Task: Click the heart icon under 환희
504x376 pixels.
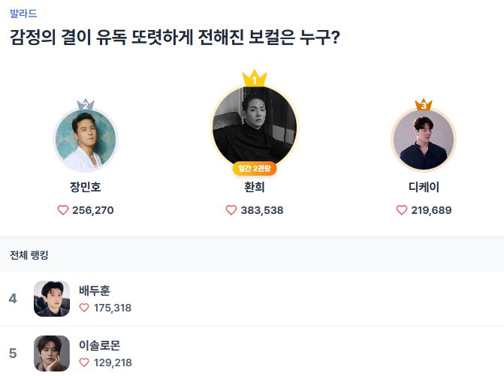Action: click(231, 210)
